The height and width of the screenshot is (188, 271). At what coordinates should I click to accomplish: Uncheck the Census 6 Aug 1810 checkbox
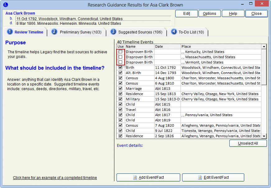click(x=121, y=83)
